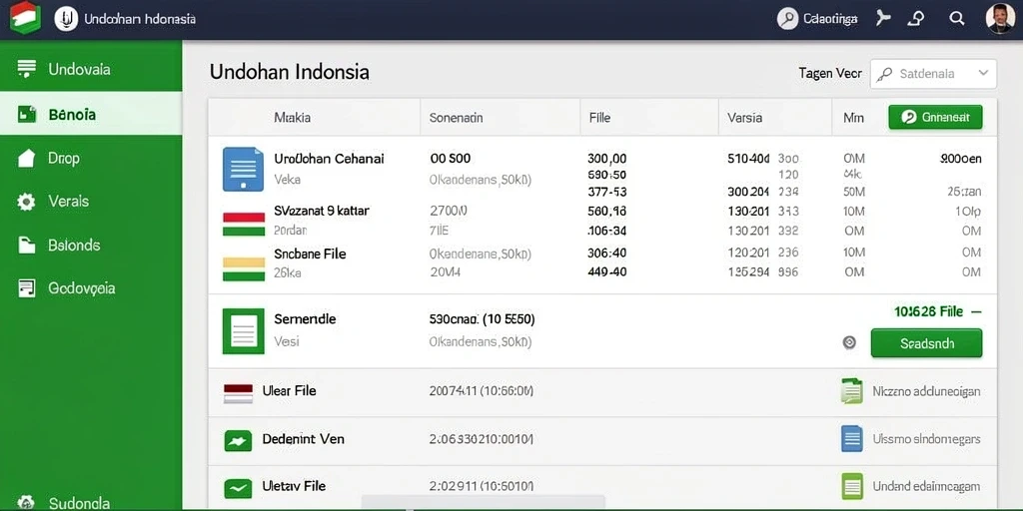This screenshot has height=511, width=1023.
Task: Click the gear icon next to Verais
Action: tap(26, 202)
